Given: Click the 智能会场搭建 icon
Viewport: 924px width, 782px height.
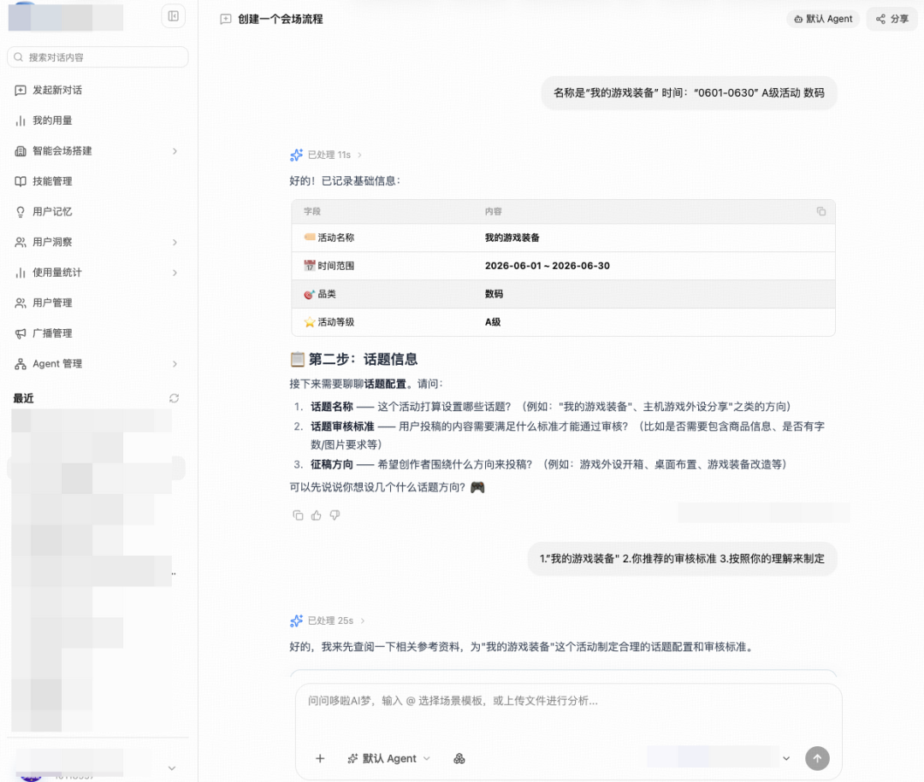Looking at the screenshot, I should click(20, 151).
